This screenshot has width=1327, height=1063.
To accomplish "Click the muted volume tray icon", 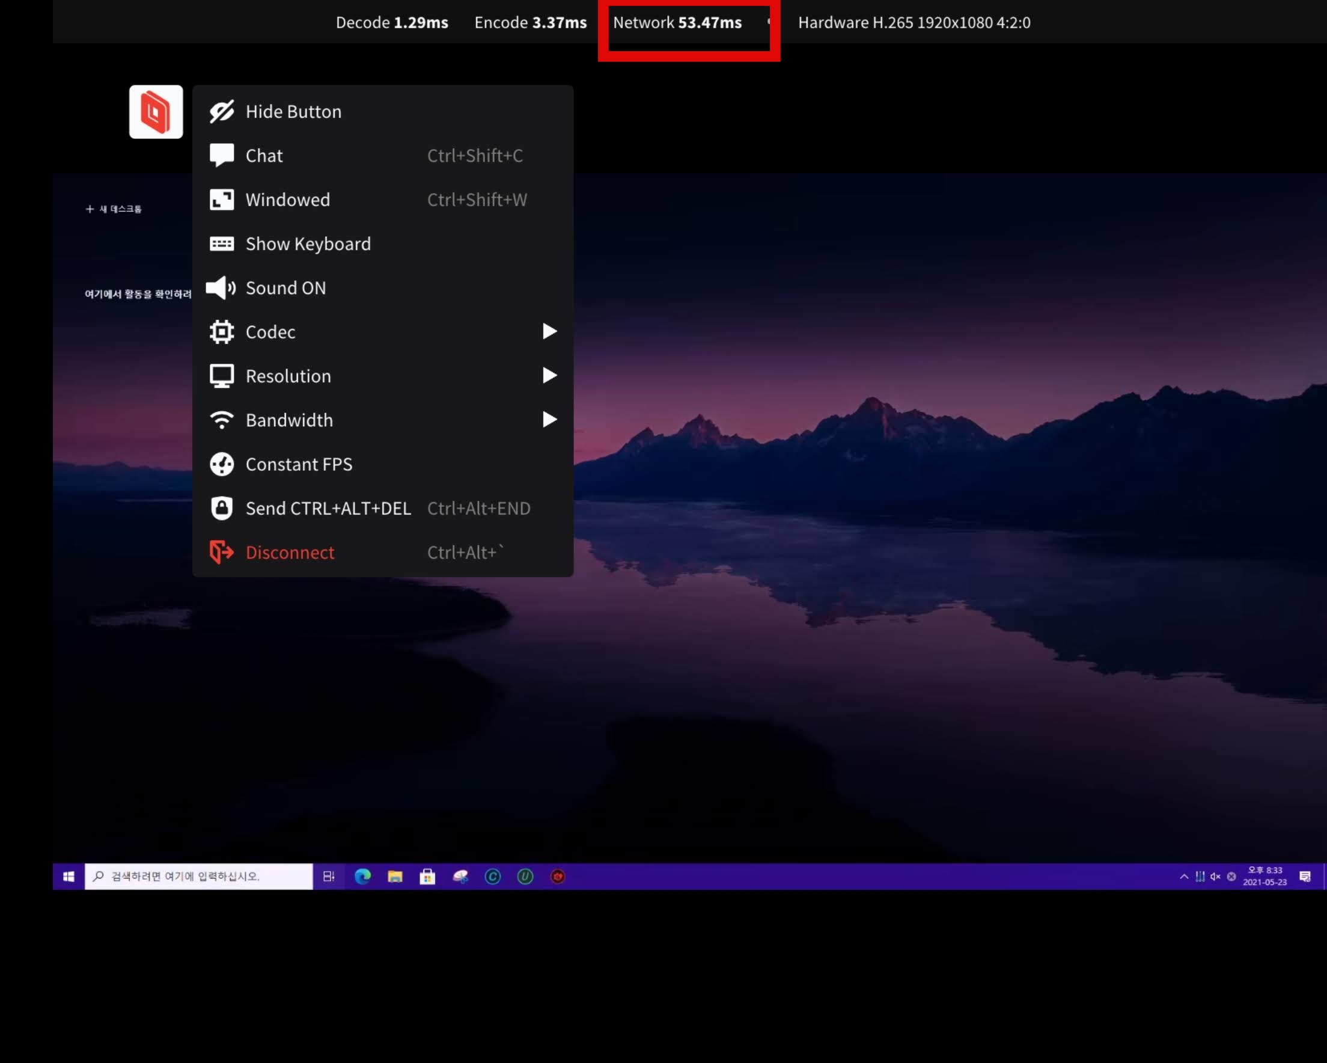I will click(1215, 877).
